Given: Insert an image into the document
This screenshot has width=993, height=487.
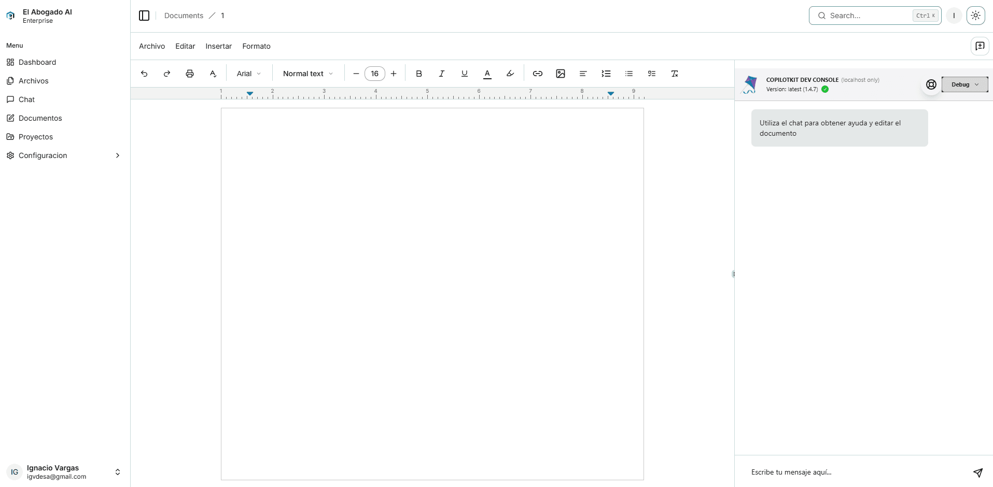Looking at the screenshot, I should pyautogui.click(x=561, y=74).
